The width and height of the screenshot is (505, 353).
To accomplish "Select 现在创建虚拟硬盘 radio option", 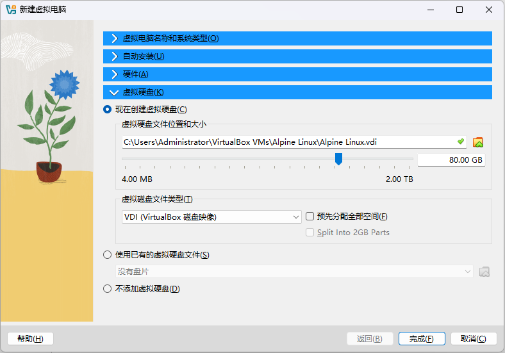I will click(x=107, y=109).
